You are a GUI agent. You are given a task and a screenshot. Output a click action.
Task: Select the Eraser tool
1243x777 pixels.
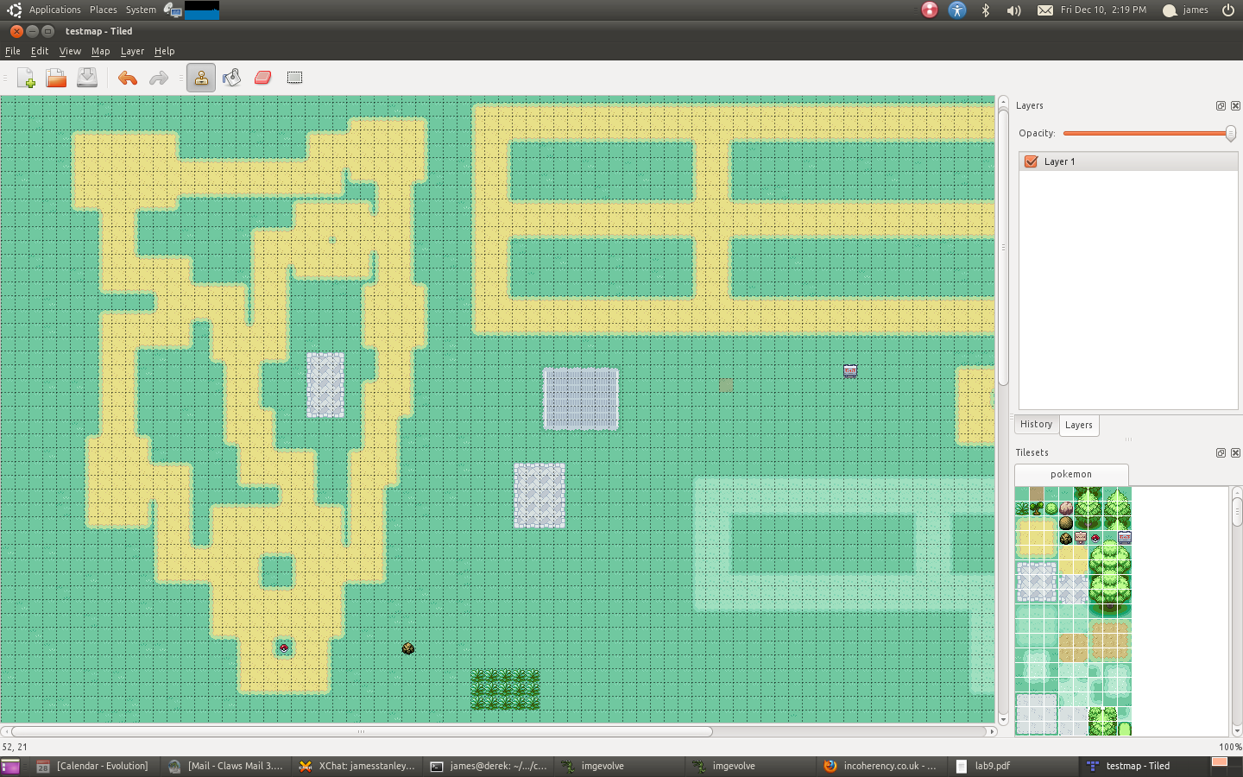click(262, 78)
